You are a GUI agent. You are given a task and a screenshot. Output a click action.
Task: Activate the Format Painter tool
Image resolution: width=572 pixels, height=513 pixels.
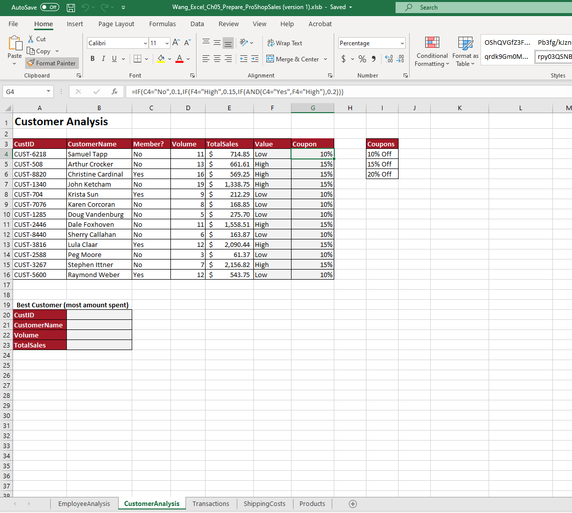click(x=52, y=63)
